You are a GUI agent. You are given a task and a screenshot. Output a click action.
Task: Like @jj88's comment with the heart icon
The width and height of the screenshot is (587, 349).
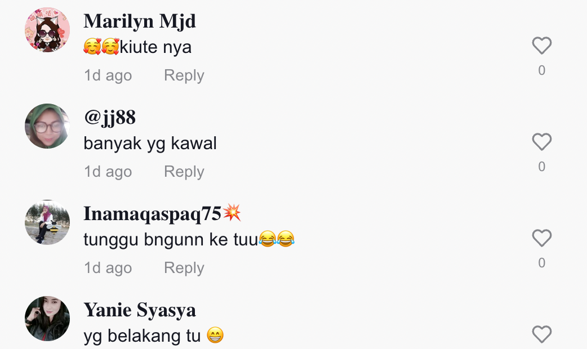[542, 142]
